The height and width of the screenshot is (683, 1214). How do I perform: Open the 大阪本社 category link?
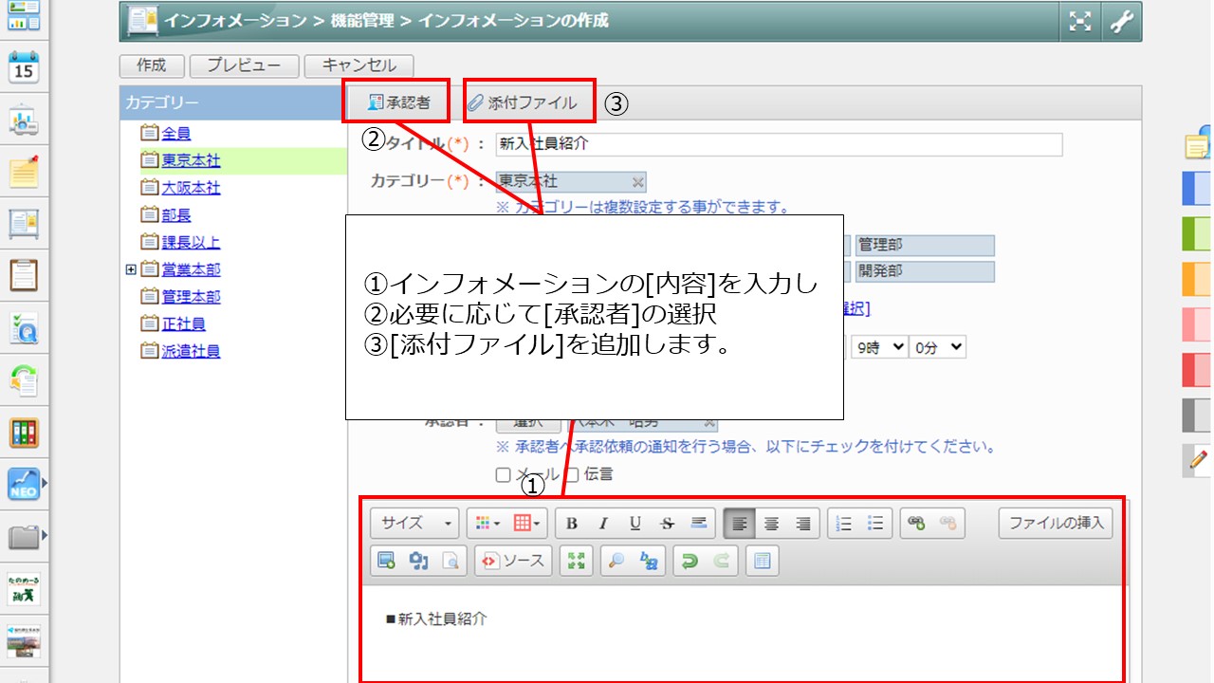(x=191, y=188)
